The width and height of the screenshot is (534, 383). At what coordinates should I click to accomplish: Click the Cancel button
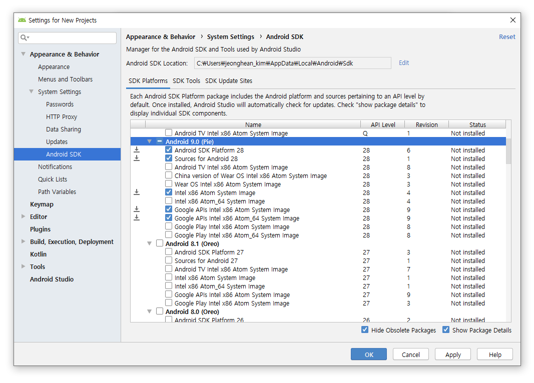click(x=411, y=354)
